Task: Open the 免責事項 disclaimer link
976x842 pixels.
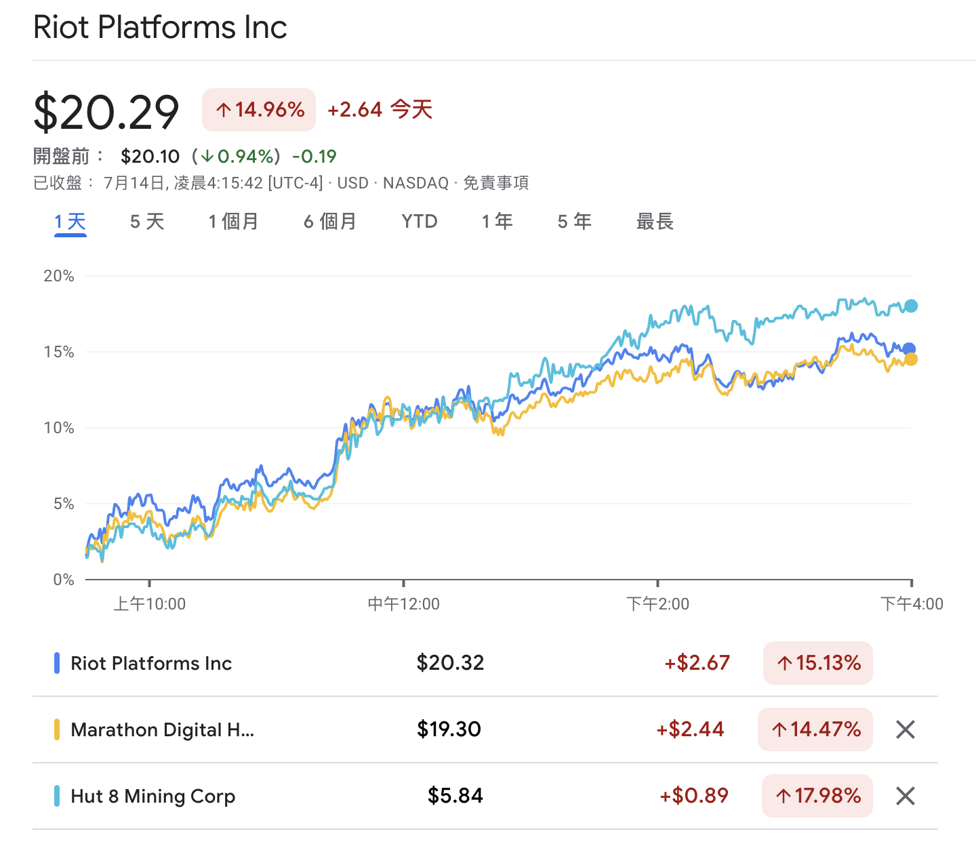Action: (x=495, y=183)
